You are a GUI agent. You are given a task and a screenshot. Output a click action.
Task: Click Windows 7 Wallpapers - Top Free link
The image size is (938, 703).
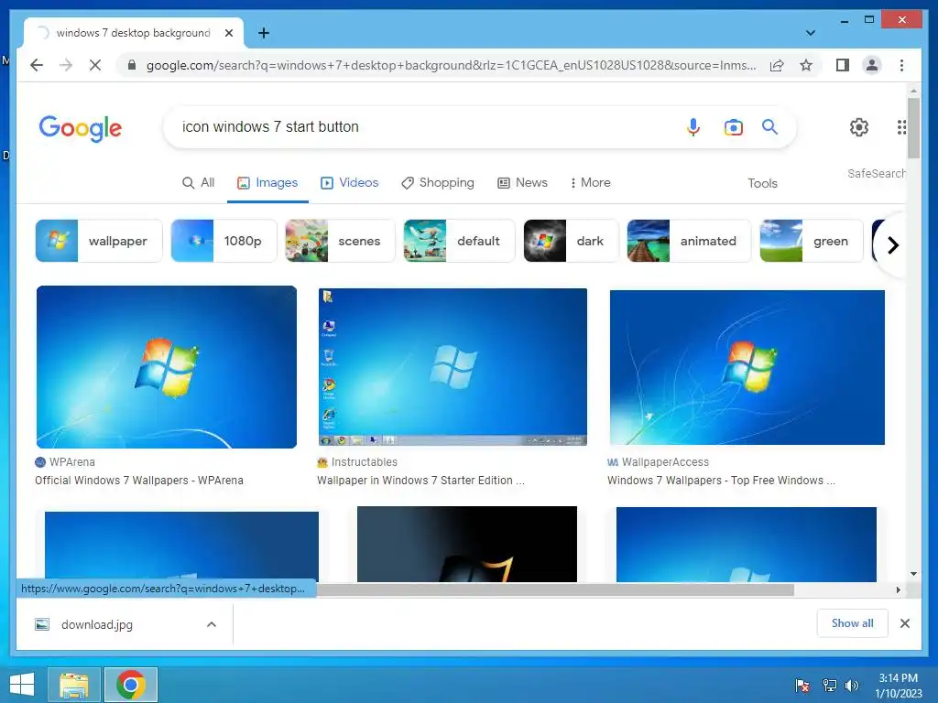pos(721,480)
